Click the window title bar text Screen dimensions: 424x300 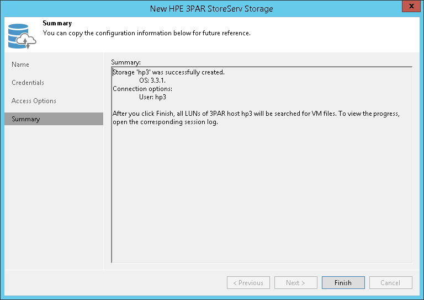(211, 8)
